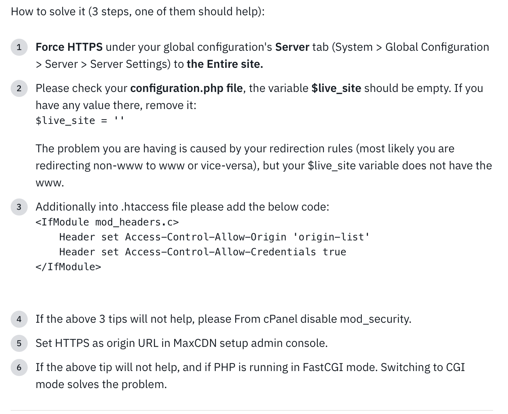Click the closing "</IfModule>" tag line
This screenshot has height=414, width=508.
pyautogui.click(x=68, y=267)
